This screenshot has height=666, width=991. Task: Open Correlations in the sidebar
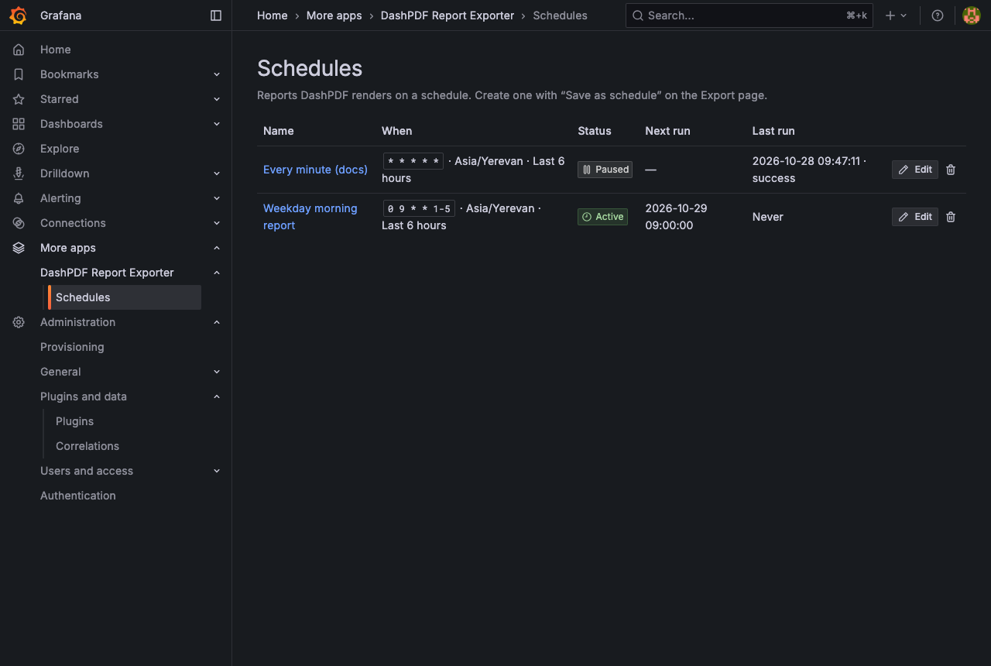tap(87, 446)
